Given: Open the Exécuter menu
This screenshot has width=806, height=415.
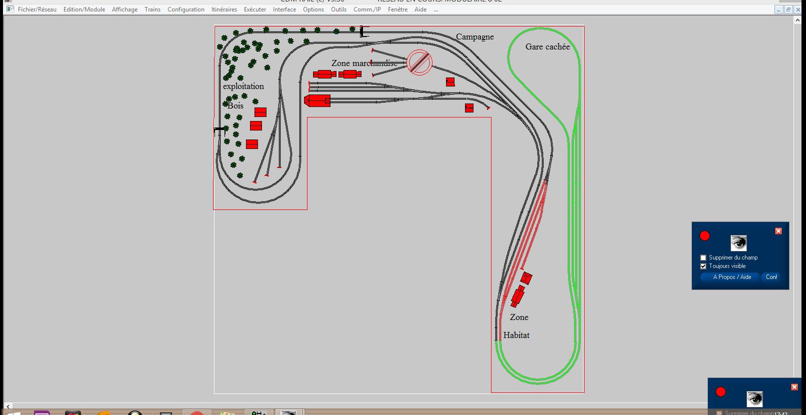Looking at the screenshot, I should [x=255, y=9].
